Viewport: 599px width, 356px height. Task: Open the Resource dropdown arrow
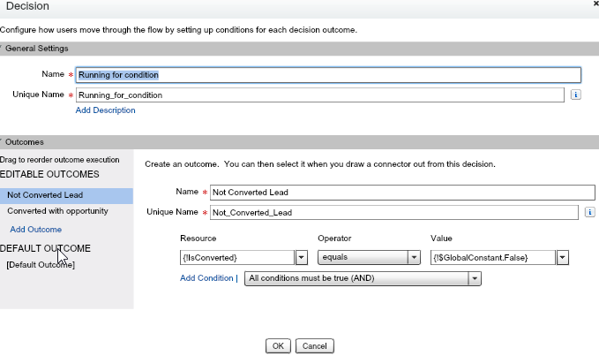pyautogui.click(x=301, y=257)
